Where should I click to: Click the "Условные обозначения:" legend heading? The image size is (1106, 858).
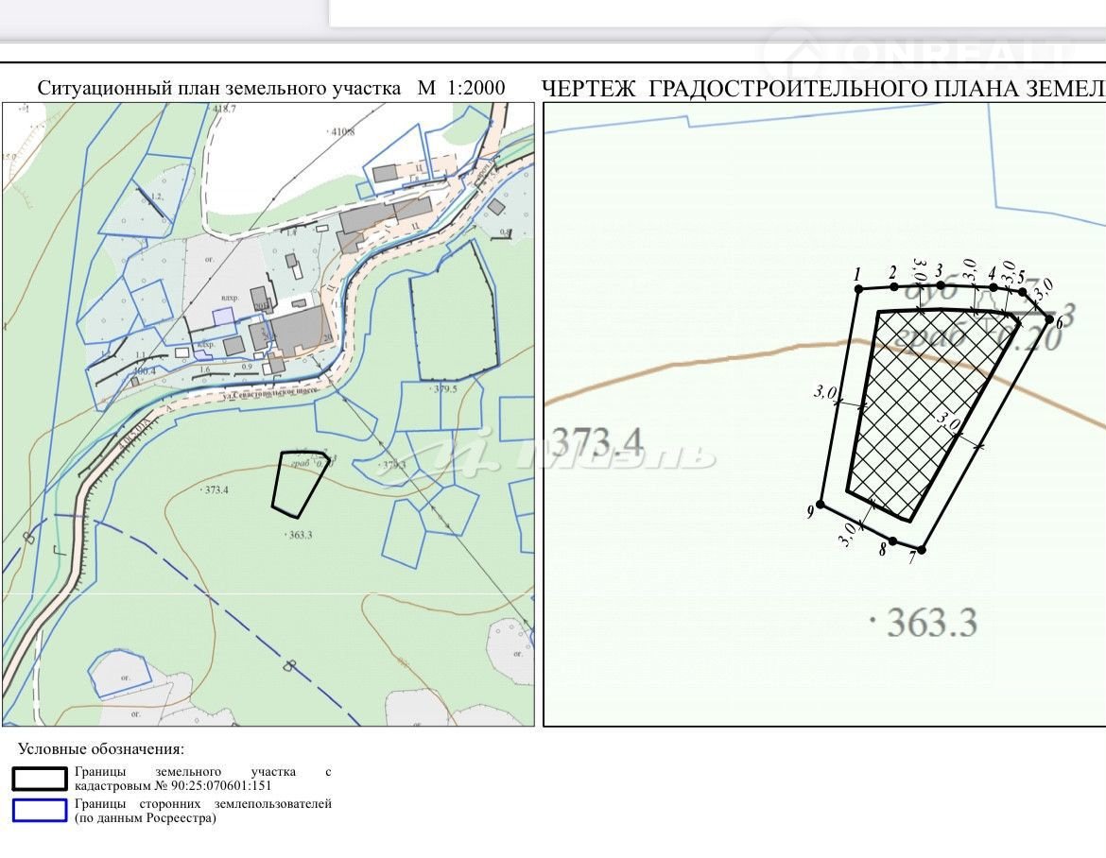point(101,749)
